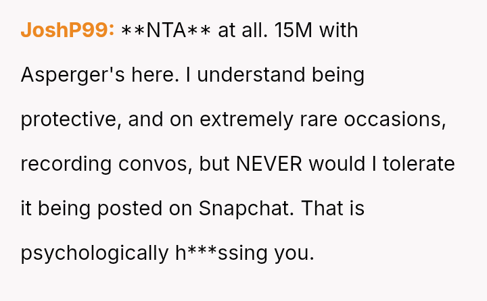Click the word "would" in the comment
This screenshot has height=301, width=487.
pyautogui.click(x=335, y=164)
